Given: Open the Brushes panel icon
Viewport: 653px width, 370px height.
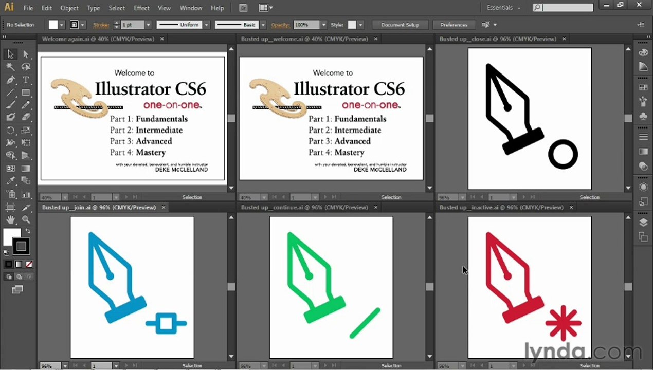Looking at the screenshot, I should click(643, 102).
